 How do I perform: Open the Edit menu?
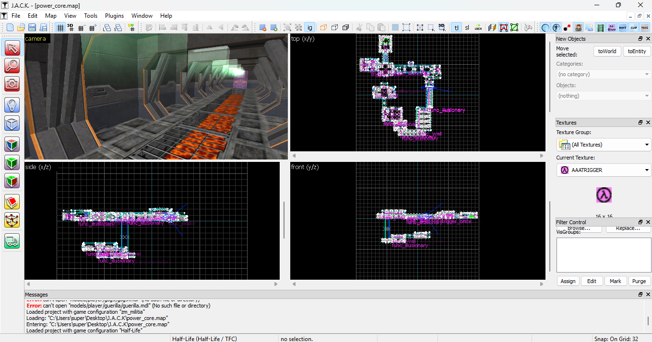point(33,15)
